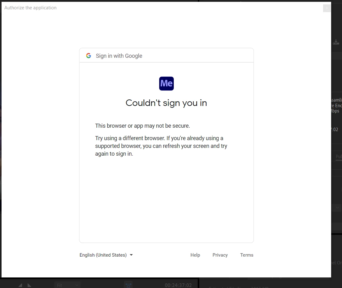Viewport: 342px width, 288px height.
Task: Click the "Sign in with Google" header text
Action: (119, 56)
